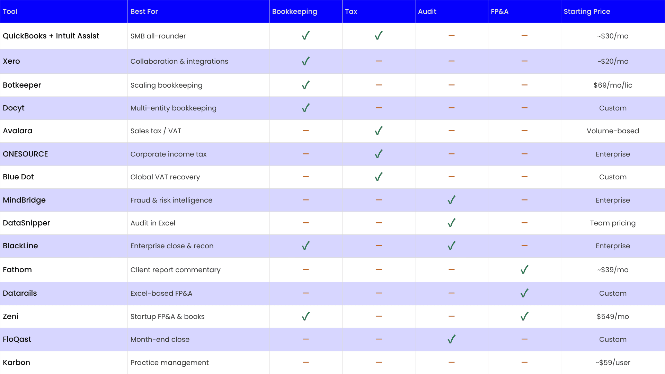The image size is (665, 374).
Task: Click the Bookkeeping column header
Action: click(294, 11)
